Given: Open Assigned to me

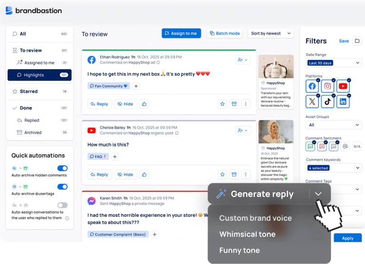Looking at the screenshot, I should 39,63.
